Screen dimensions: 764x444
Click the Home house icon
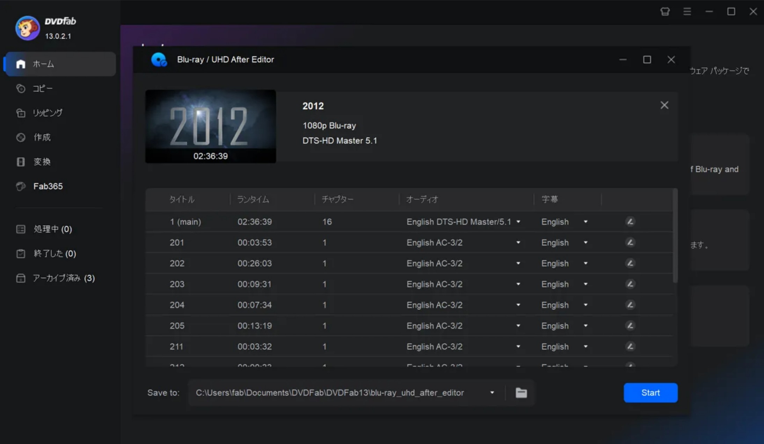coord(21,64)
